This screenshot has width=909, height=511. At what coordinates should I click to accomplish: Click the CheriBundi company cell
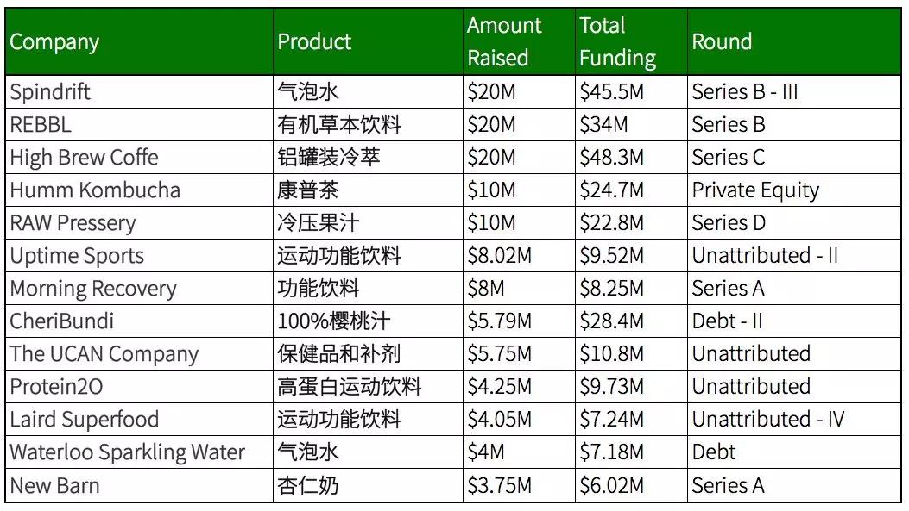[139, 321]
